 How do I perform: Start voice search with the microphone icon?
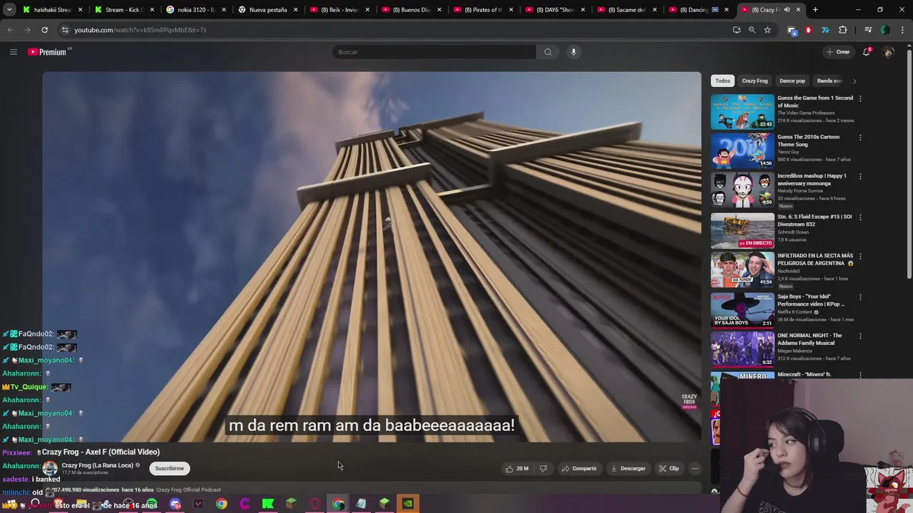[573, 52]
